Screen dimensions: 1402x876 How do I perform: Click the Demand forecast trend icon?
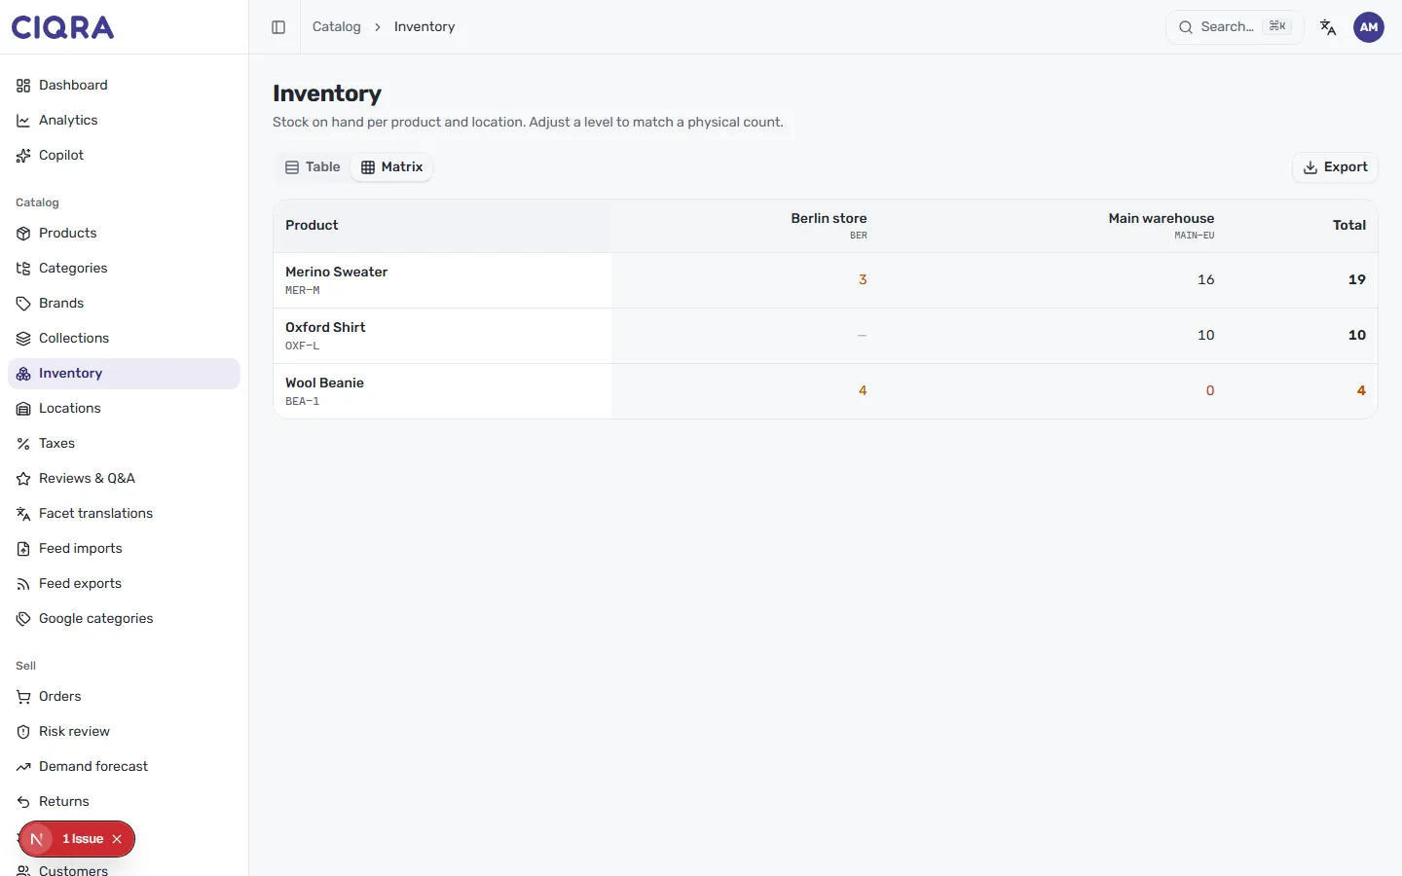[x=23, y=767]
